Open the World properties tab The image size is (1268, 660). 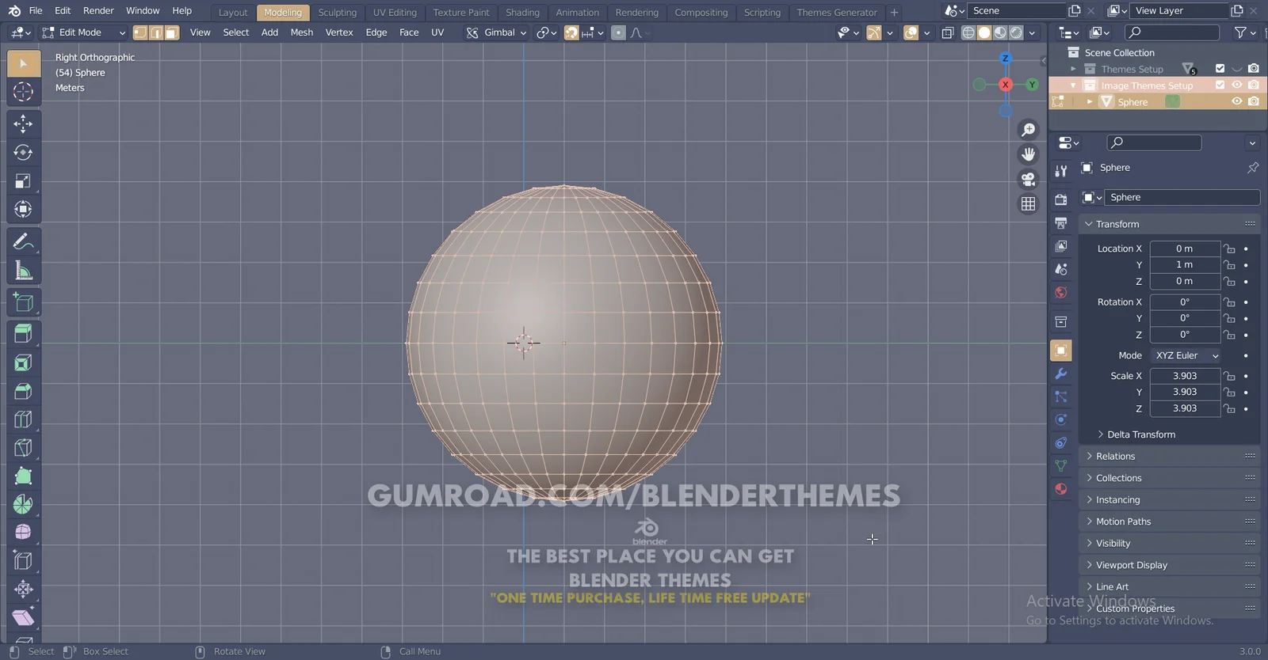pos(1061,293)
